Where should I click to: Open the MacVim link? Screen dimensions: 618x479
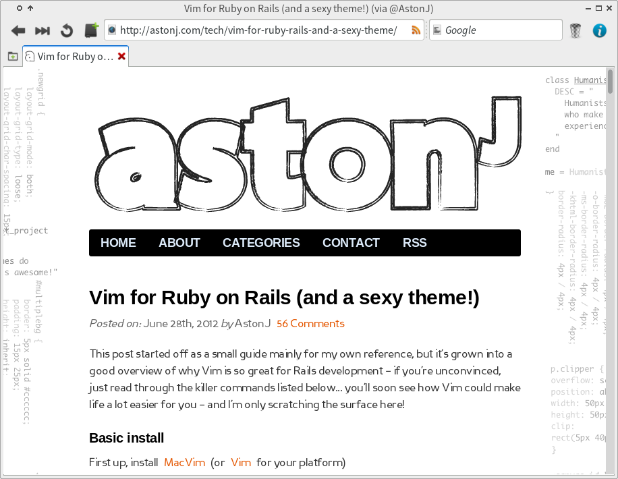click(x=184, y=462)
